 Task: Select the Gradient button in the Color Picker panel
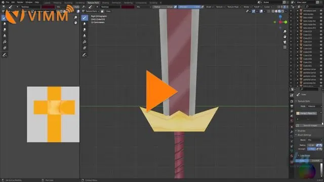(315, 161)
